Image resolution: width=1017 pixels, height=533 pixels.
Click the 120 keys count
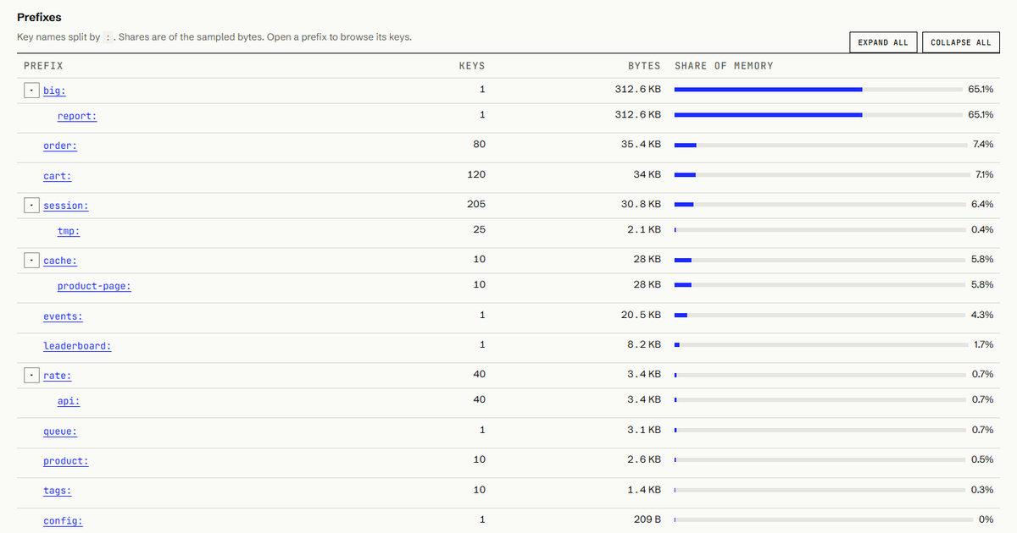(x=476, y=175)
